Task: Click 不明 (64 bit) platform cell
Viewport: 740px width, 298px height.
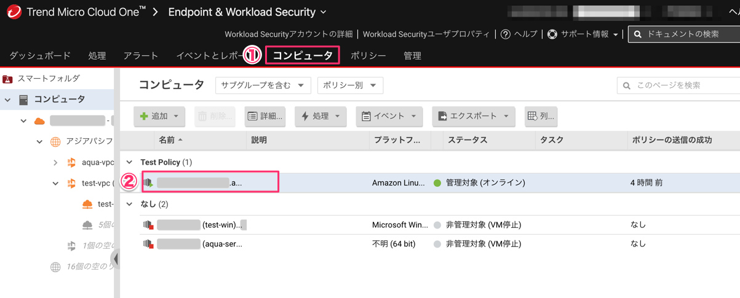Action: [394, 244]
